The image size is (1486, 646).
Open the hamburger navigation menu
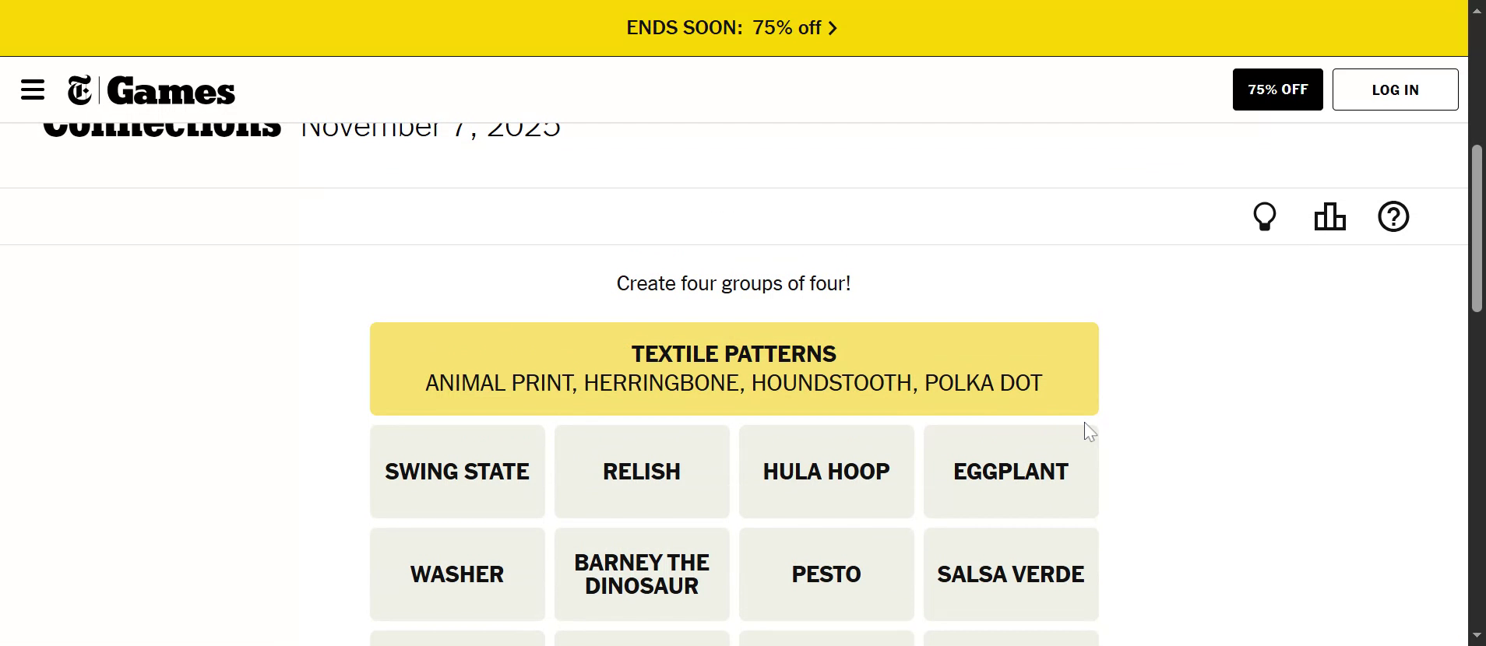click(33, 90)
